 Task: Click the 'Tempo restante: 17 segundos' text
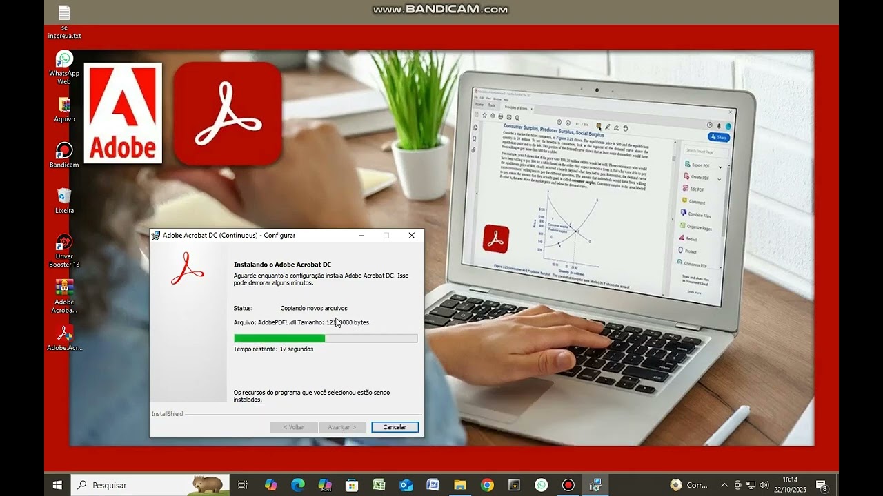pyautogui.click(x=273, y=349)
